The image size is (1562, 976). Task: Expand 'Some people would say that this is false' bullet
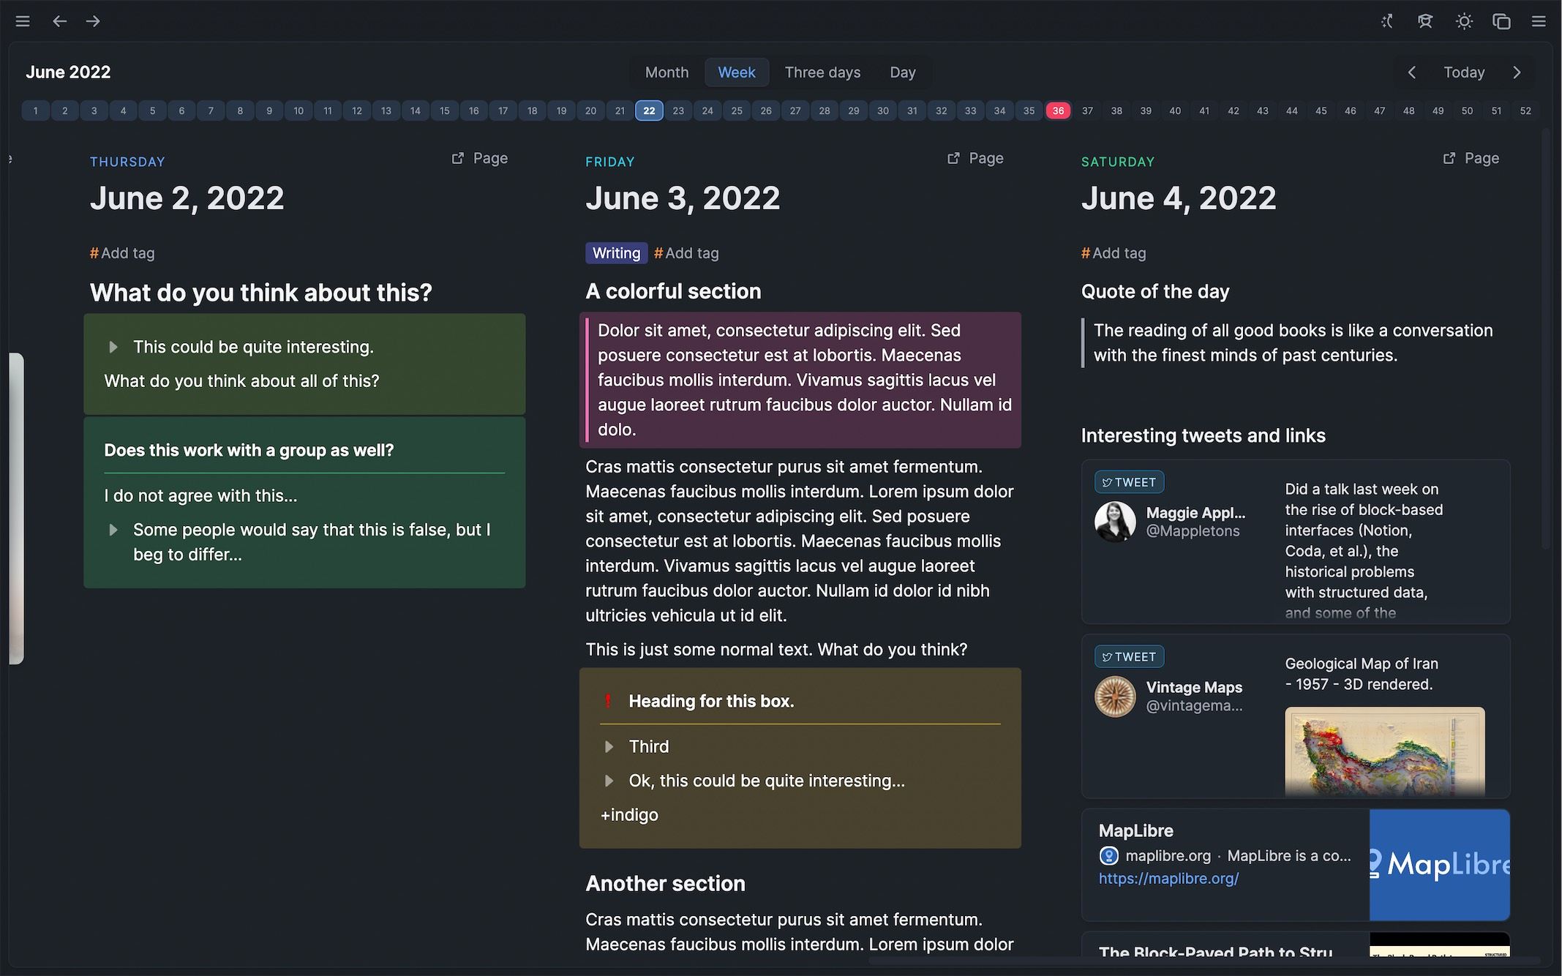[x=114, y=530]
